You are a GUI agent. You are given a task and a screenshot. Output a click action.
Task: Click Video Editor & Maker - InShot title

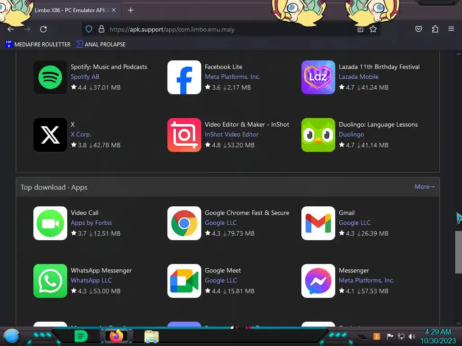tap(247, 124)
